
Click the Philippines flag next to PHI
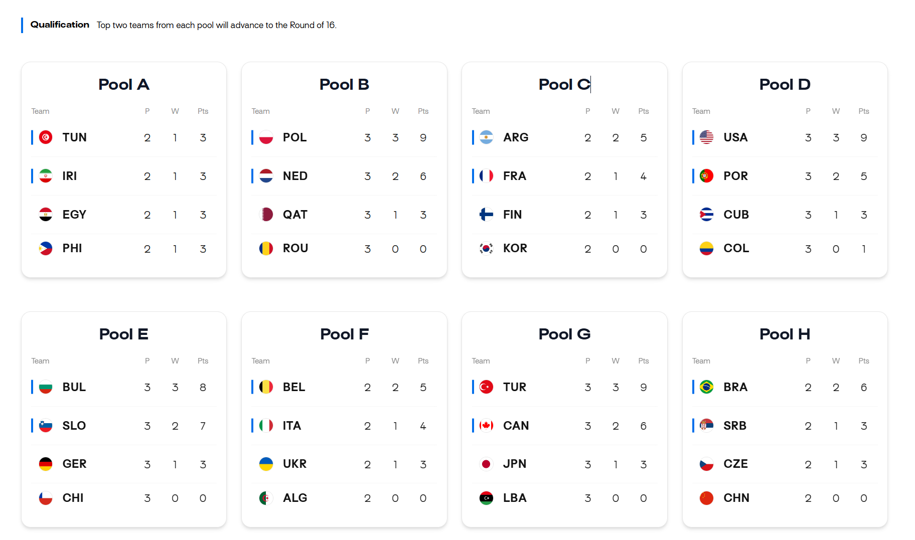[46, 249]
